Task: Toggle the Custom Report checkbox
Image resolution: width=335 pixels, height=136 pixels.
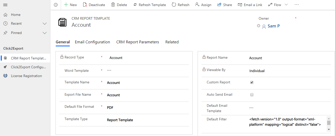Action: coord(252,83)
